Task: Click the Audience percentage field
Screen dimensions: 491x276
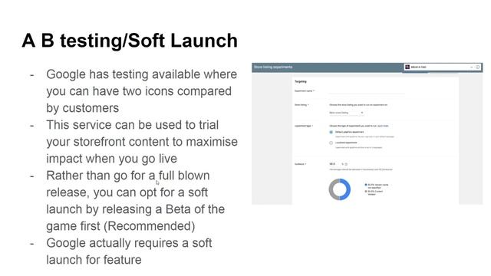Action: click(336, 164)
